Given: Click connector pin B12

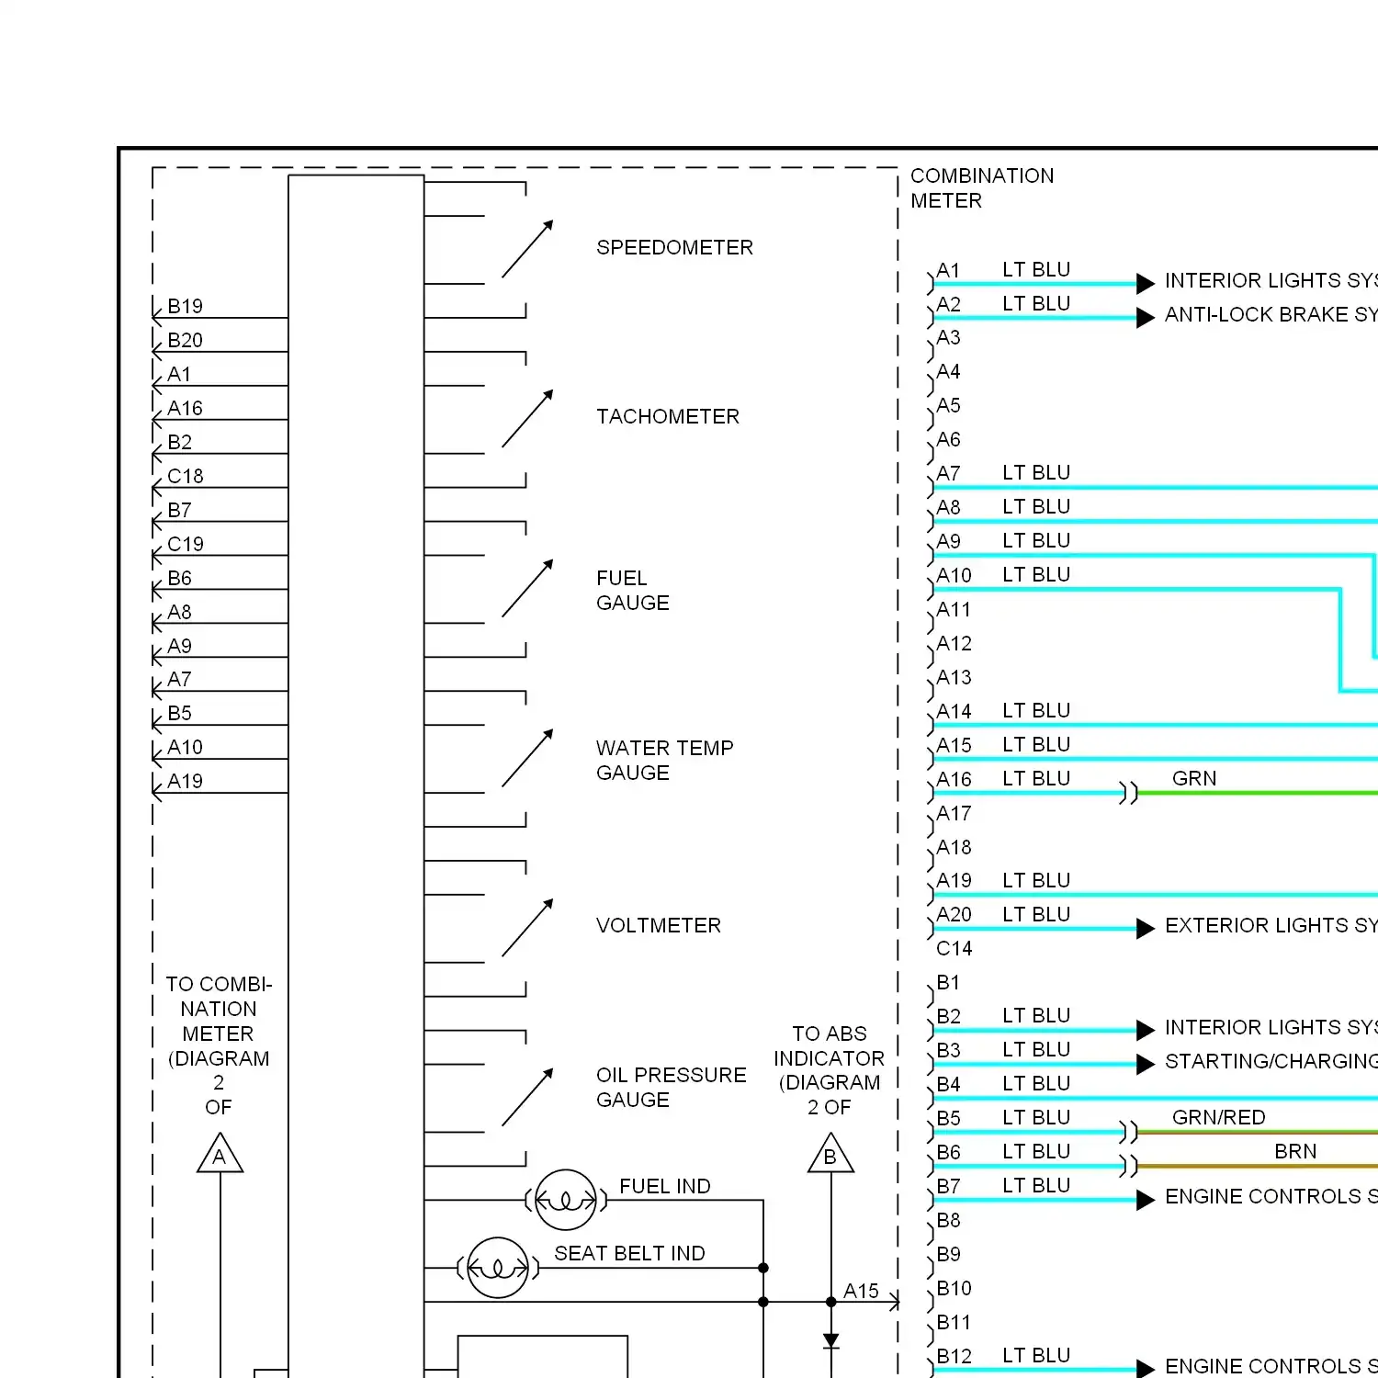Looking at the screenshot, I should [x=954, y=1357].
